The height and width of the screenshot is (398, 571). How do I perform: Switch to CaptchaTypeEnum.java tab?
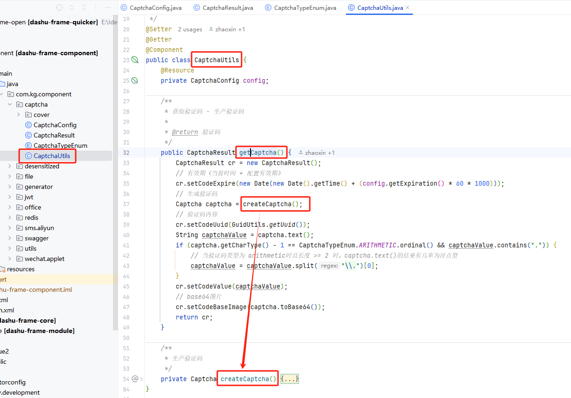pos(300,7)
